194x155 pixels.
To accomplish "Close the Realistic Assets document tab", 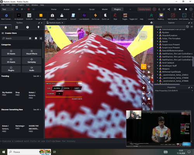I will coord(62,22).
